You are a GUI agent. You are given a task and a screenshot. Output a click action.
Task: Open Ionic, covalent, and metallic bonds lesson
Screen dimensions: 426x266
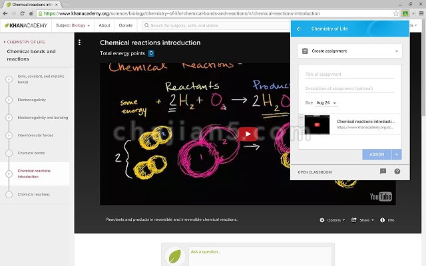(41, 79)
